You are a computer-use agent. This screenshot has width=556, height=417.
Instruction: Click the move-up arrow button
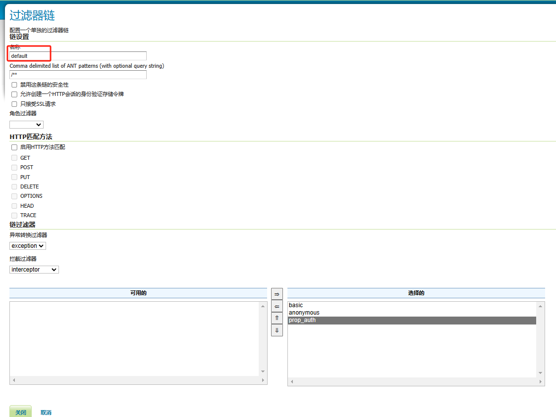tap(277, 318)
